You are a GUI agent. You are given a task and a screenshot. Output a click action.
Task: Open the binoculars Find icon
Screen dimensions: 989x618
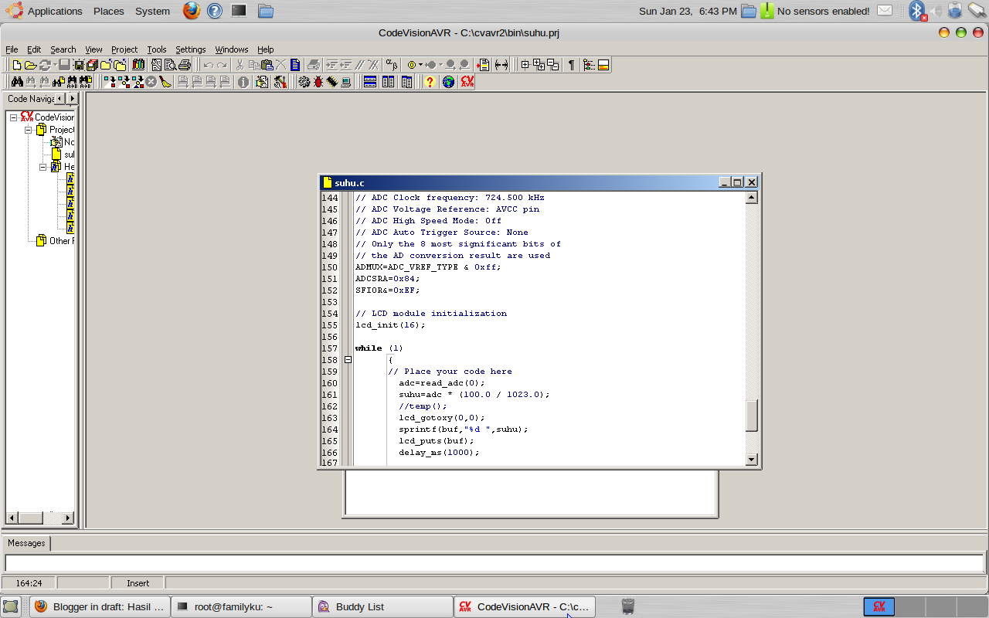pyautogui.click(x=17, y=82)
